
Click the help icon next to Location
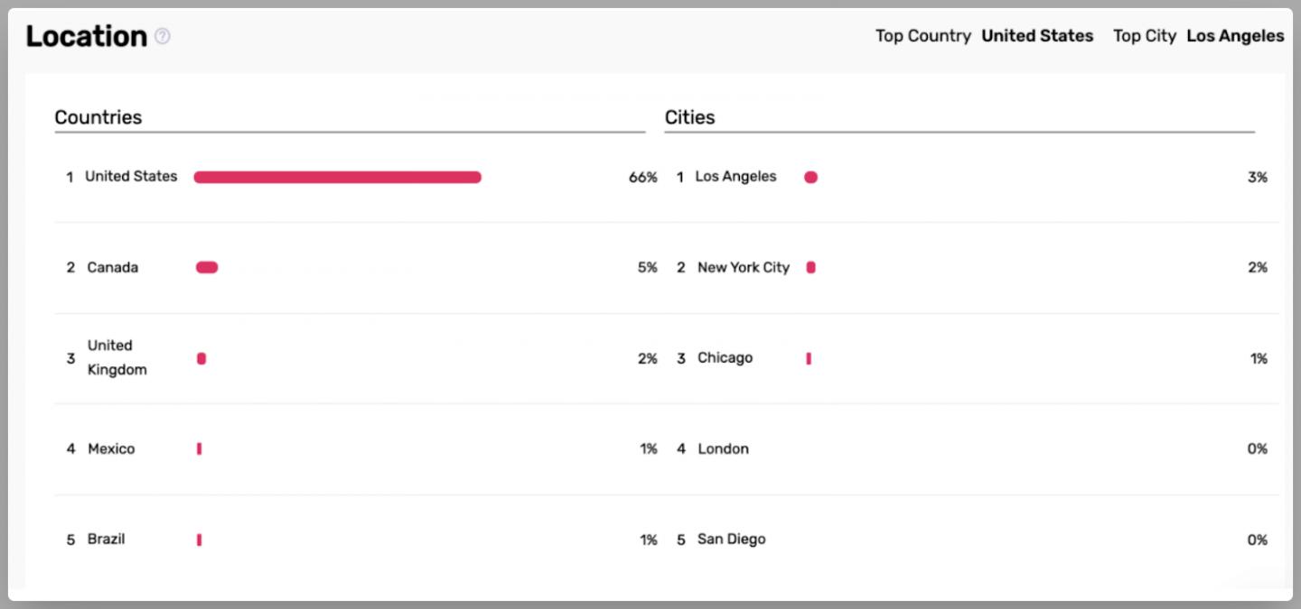tap(163, 36)
